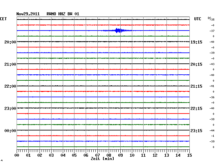Select the 19:15 UTC time label
This screenshot has width=216, height=164.
[x=196, y=42]
